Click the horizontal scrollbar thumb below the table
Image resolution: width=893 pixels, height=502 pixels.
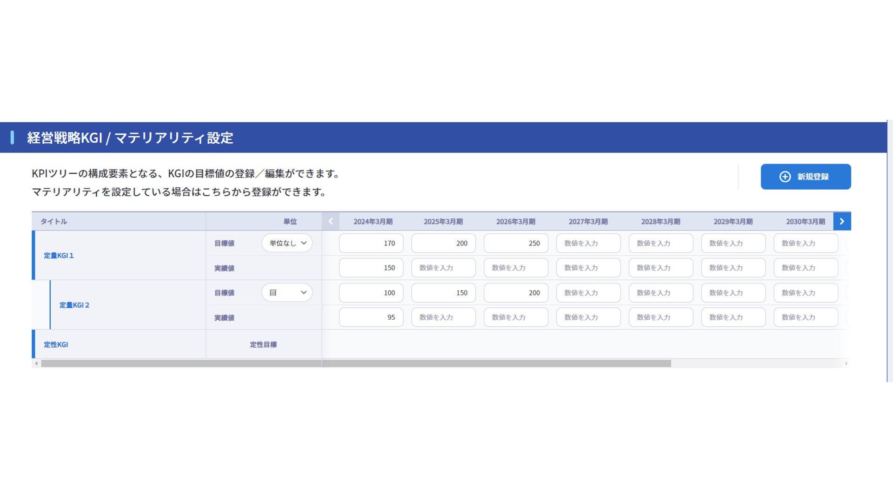(356, 363)
